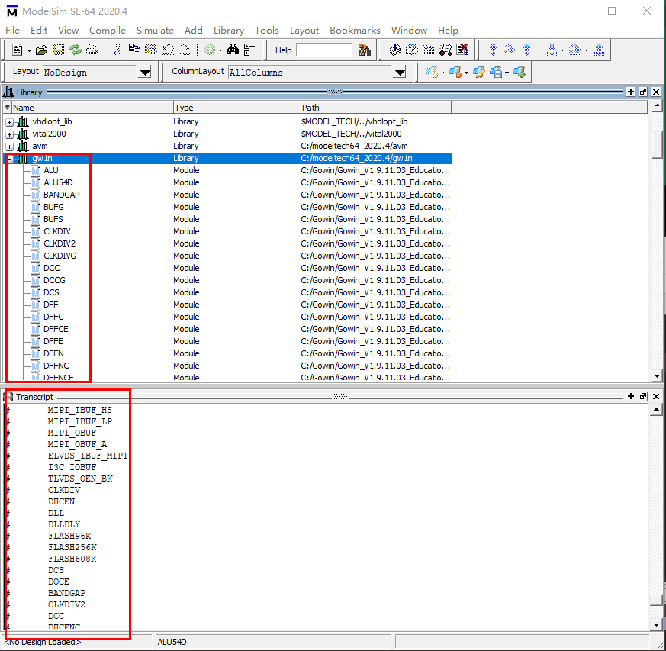
Task: Undock the Library panel
Action: click(643, 92)
